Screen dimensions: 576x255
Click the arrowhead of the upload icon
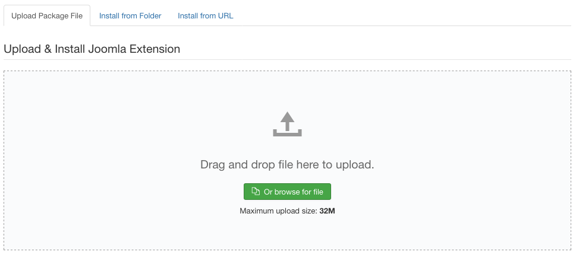point(287,117)
